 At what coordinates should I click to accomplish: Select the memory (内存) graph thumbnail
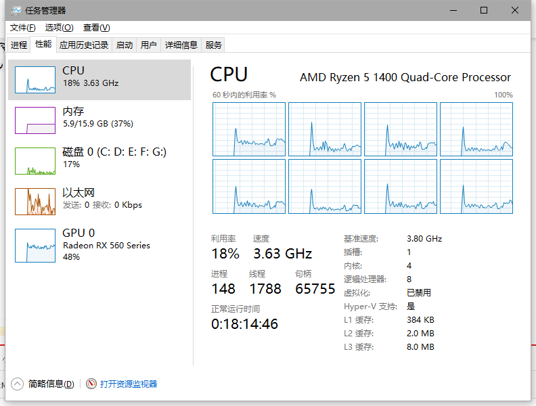[35, 120]
